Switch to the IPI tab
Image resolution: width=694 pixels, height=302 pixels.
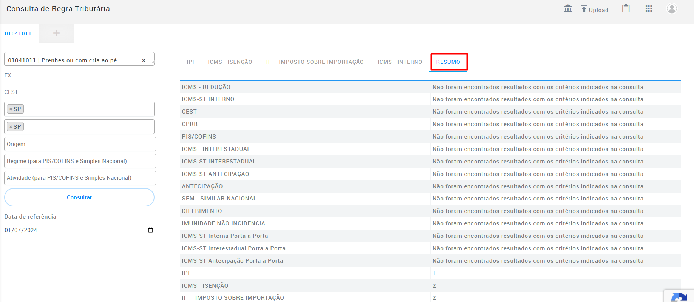(190, 62)
